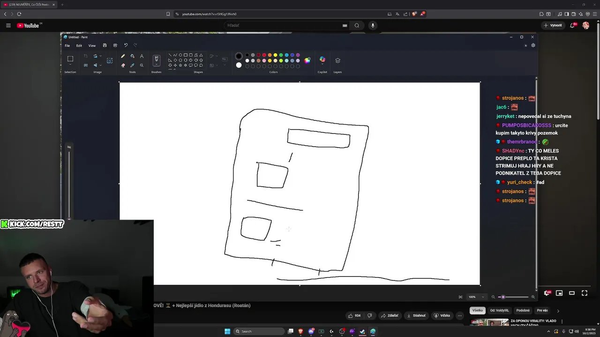This screenshot has height=337, width=600.
Task: Pick the black primary color circle
Action: (239, 56)
